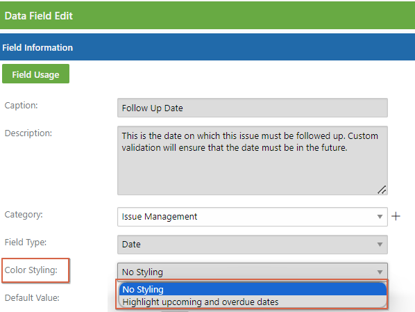
Task: Click the Field Type dropdown arrow
Action: pos(380,245)
